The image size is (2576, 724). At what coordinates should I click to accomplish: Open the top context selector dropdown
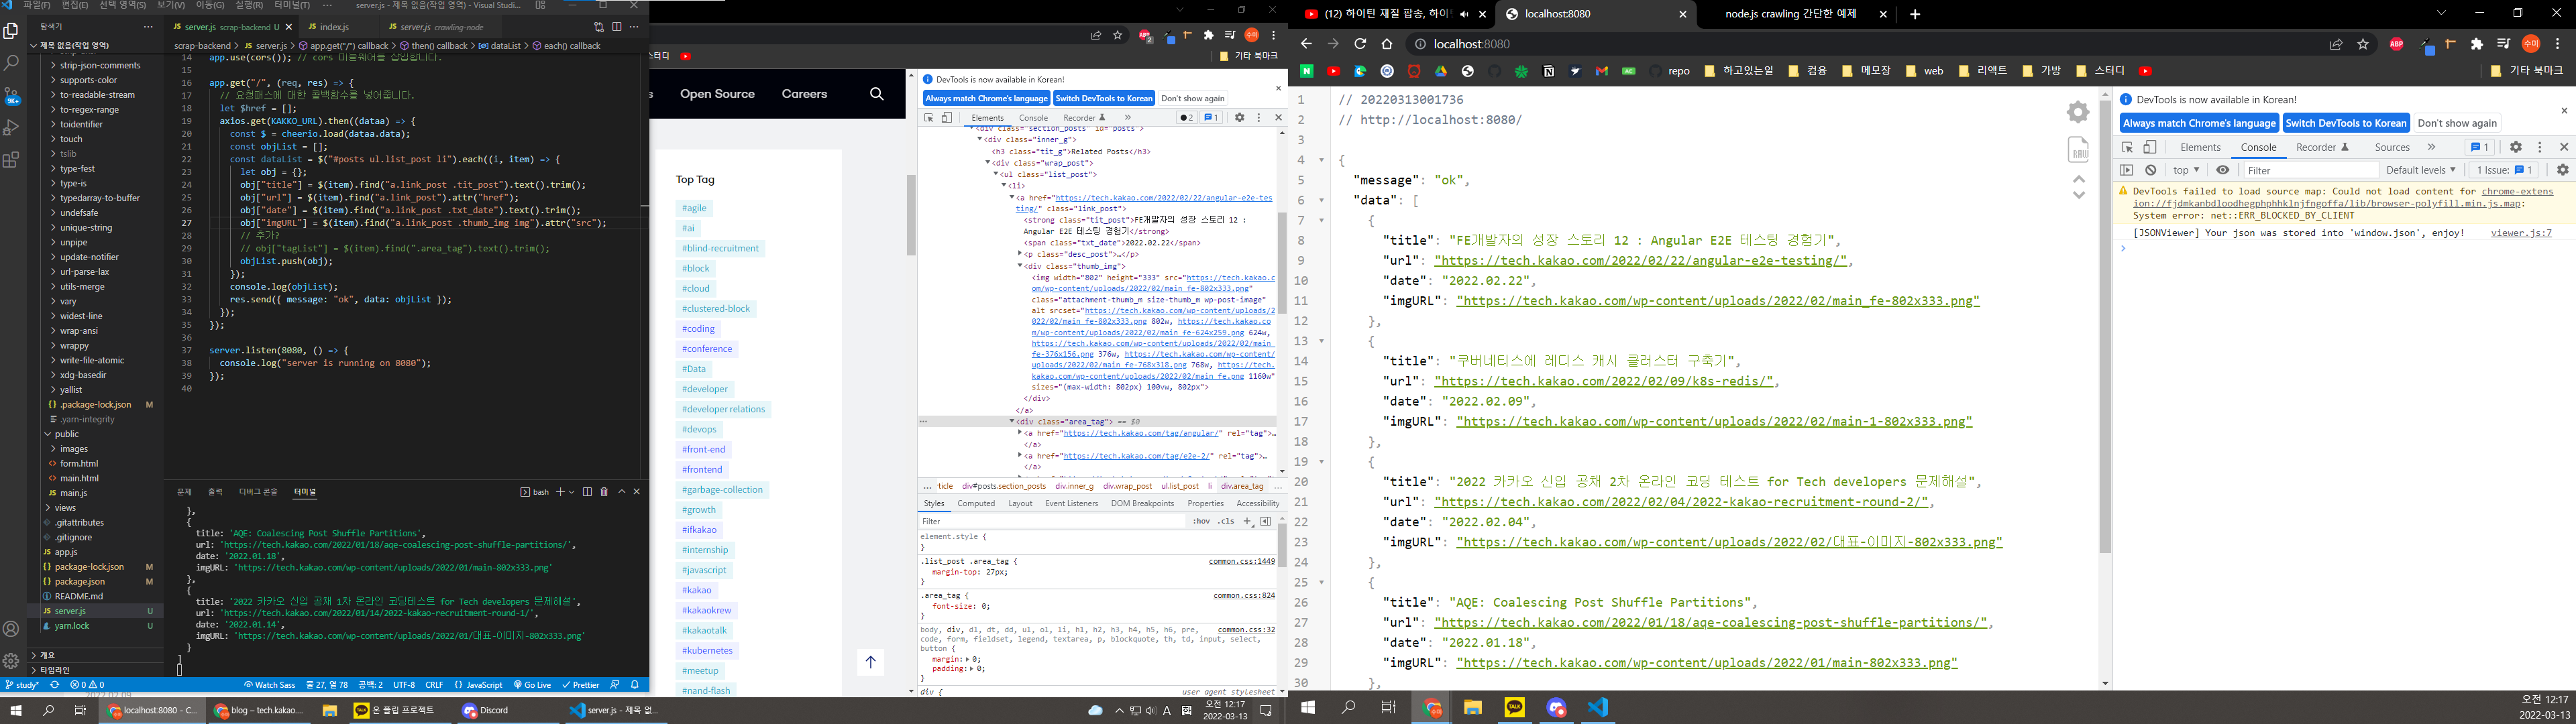(2187, 170)
